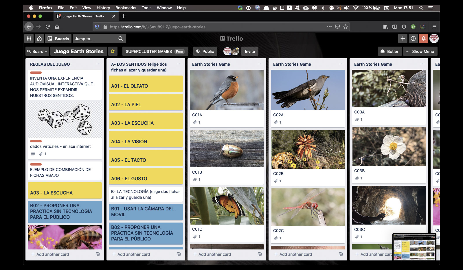Reload the page in Firefox
Image resolution: width=463 pixels, height=270 pixels.
[48, 27]
